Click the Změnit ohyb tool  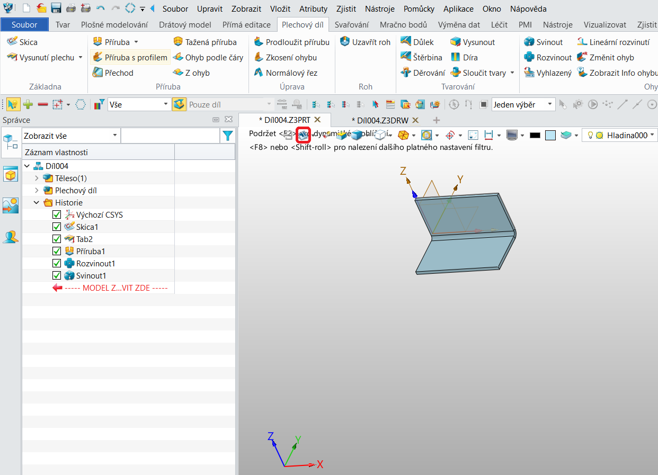coord(606,57)
